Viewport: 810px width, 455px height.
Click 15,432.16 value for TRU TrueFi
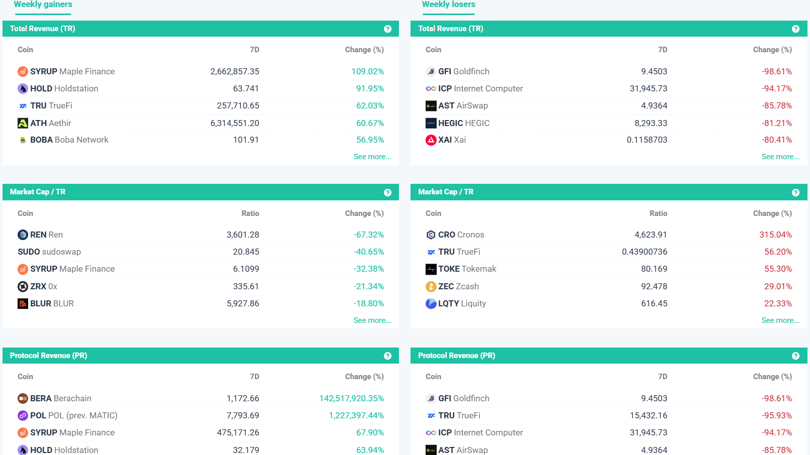[649, 415]
